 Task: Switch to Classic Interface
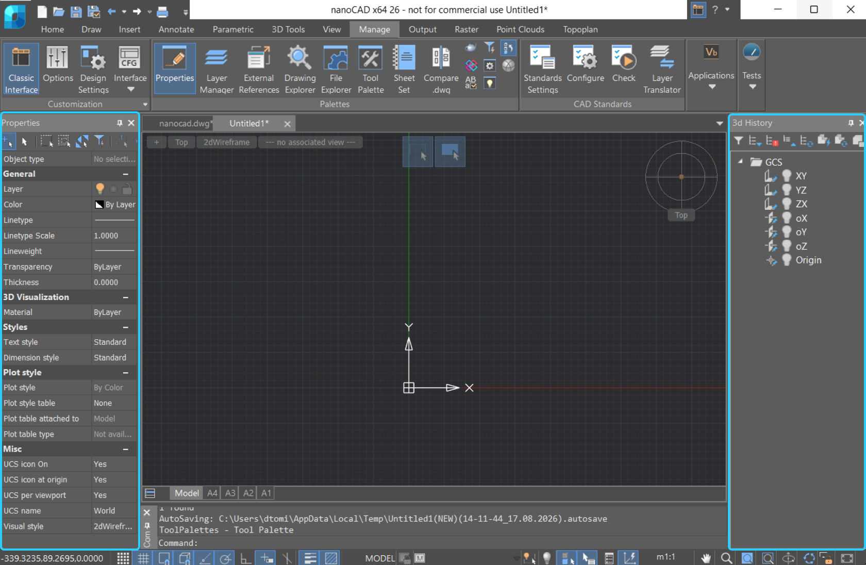point(21,69)
